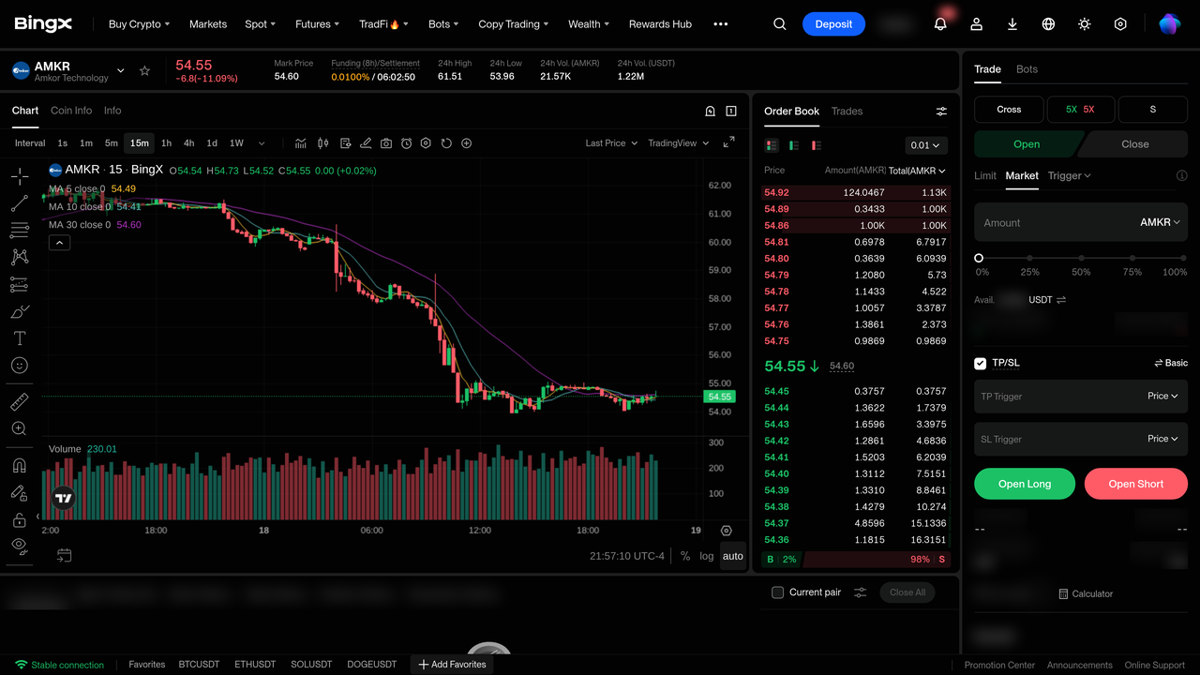This screenshot has height=675, width=1200.
Task: Add AMKR to favorites with the star
Action: tap(144, 70)
